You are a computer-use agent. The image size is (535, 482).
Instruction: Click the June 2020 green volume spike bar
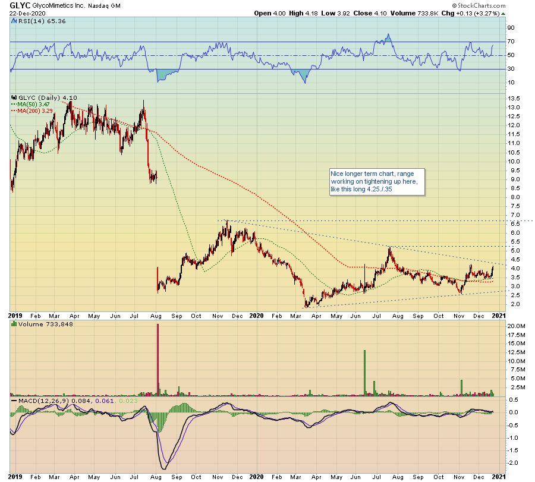click(x=364, y=373)
